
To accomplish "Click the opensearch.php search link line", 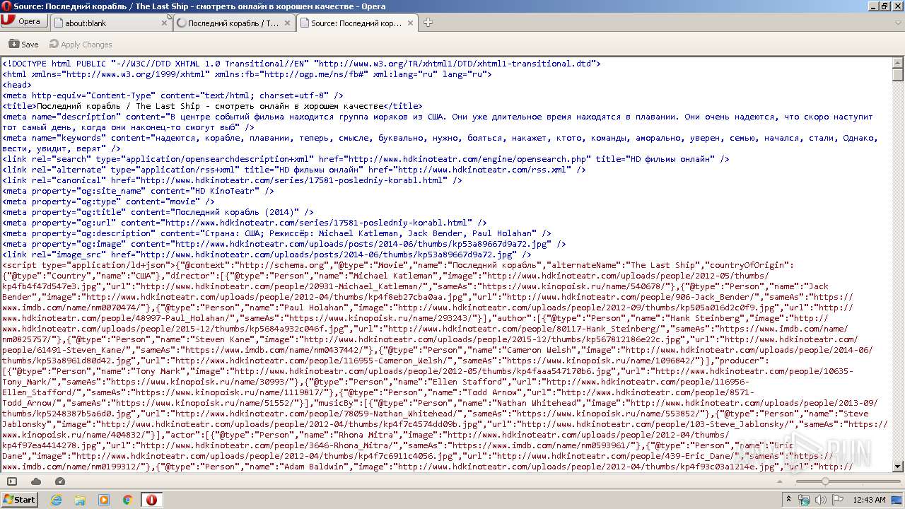I will 366,159.
